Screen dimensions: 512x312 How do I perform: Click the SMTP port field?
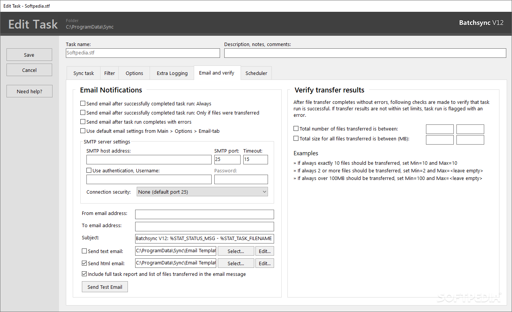pyautogui.click(x=227, y=159)
